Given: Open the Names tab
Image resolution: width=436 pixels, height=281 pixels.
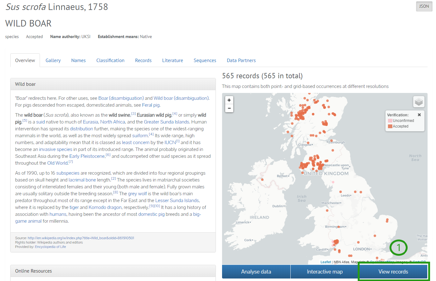Looking at the screenshot, I should coord(78,61).
